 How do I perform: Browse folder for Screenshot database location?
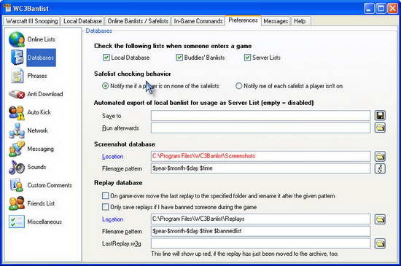point(380,156)
